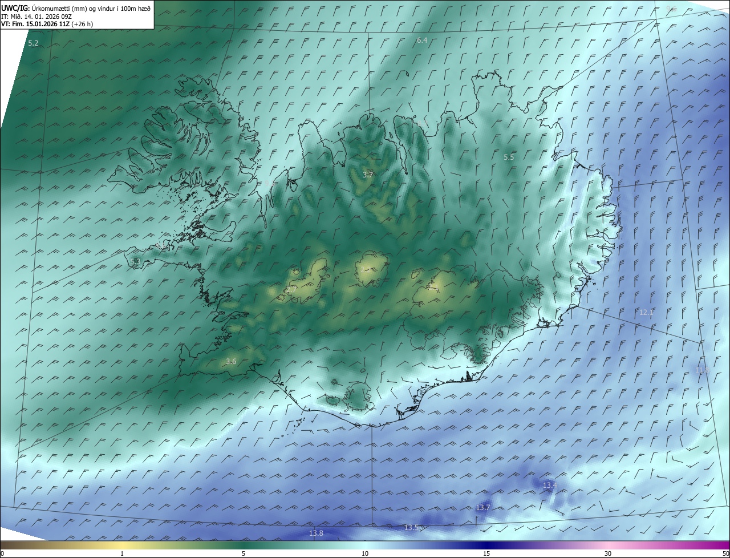Image resolution: width=730 pixels, height=558 pixels.
Task: Click the 5.5 value label over northeast Iceland
Action: tap(509, 157)
